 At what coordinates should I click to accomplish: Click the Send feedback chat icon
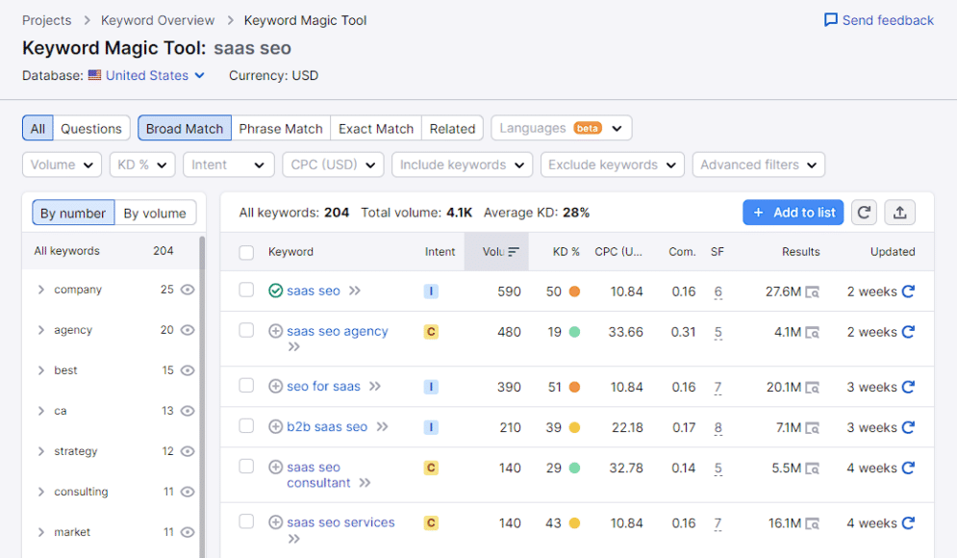click(829, 19)
